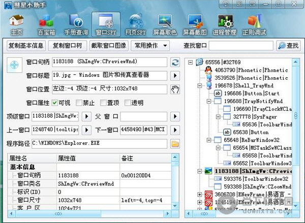
Task: Switch to 窗口SPY tool
Action: (x=106, y=24)
